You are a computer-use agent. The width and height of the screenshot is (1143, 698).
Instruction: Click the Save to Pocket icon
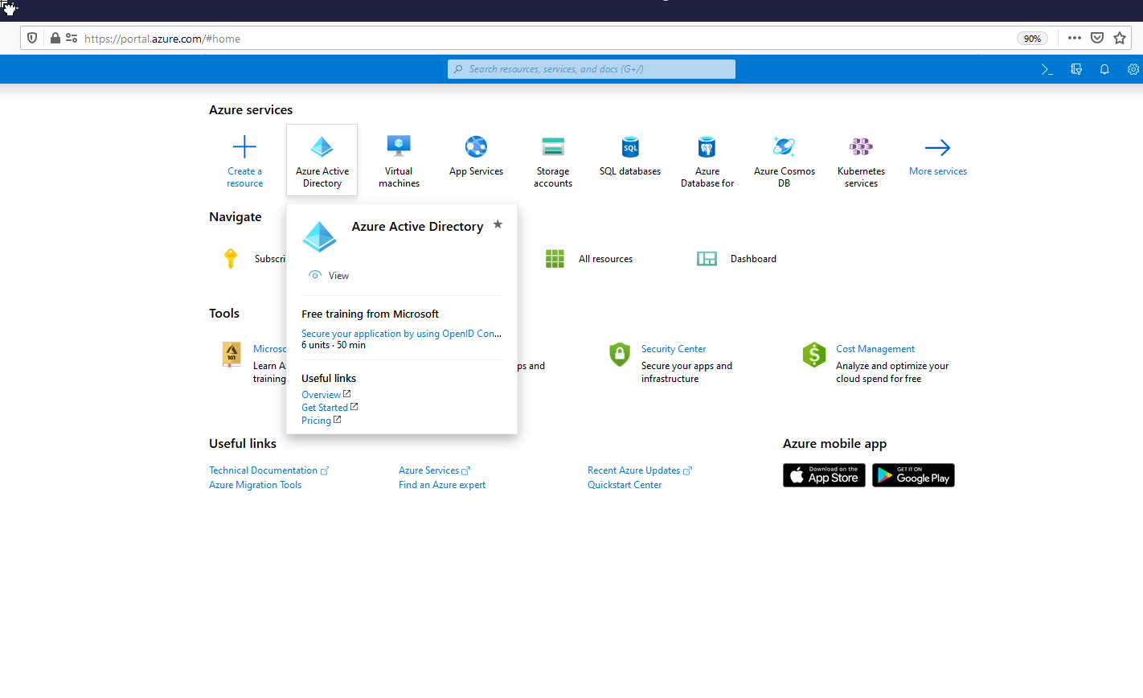tap(1097, 38)
